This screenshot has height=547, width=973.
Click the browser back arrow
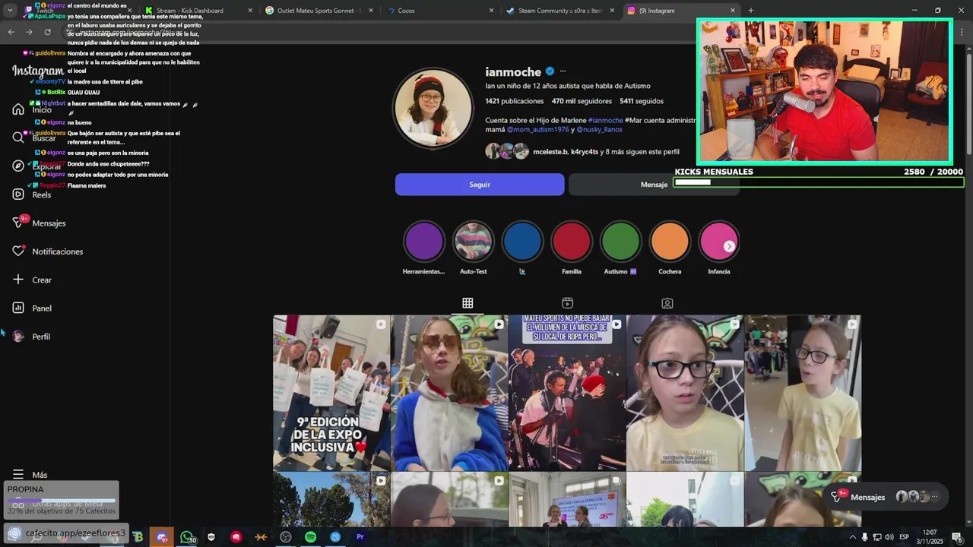click(11, 32)
